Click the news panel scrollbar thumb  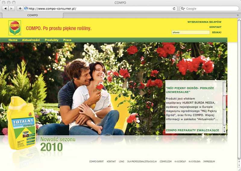click(224, 102)
